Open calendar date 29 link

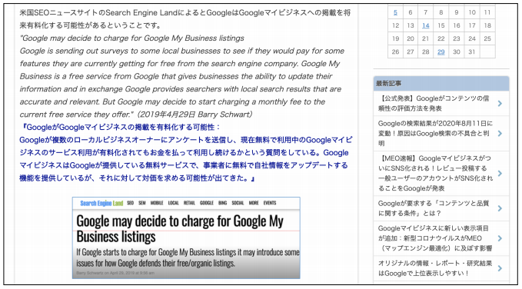441,52
